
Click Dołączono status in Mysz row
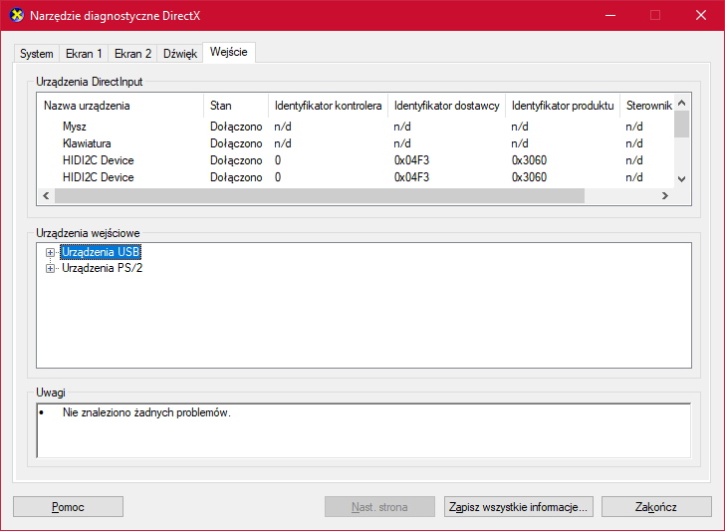(236, 127)
